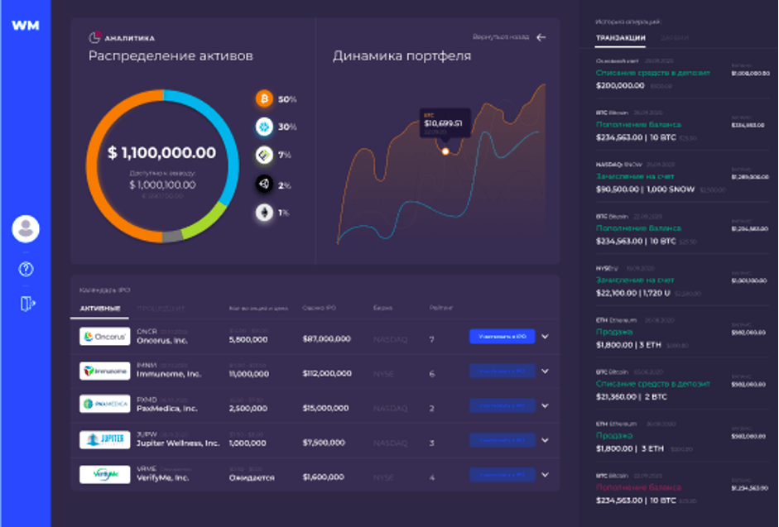Switch to the Активные IPO tab
Viewport: 779px width, 527px height.
click(100, 309)
